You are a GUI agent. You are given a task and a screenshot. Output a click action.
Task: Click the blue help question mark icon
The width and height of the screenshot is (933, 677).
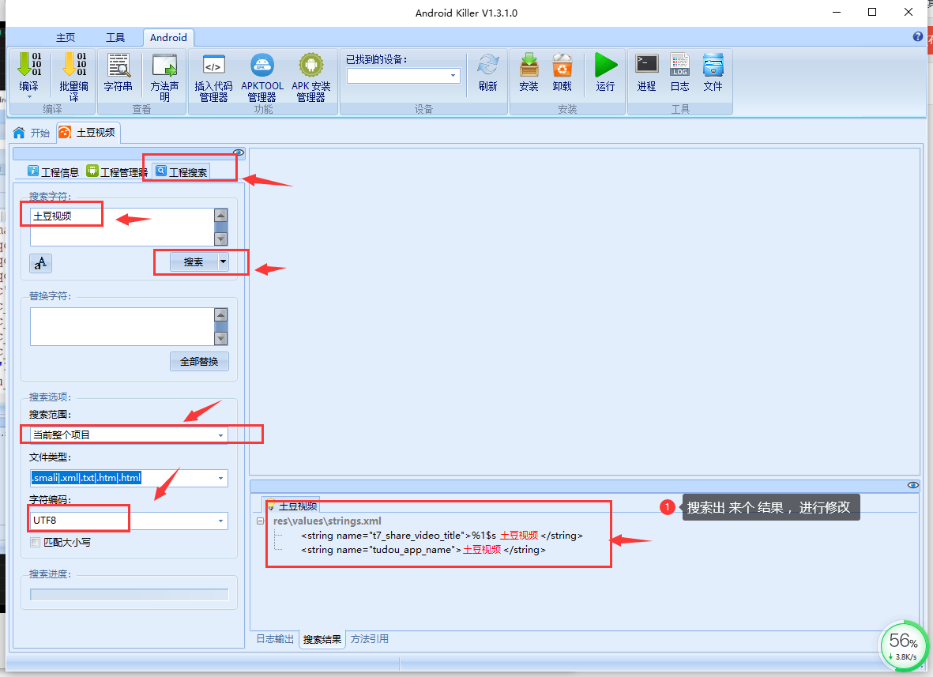(x=917, y=37)
